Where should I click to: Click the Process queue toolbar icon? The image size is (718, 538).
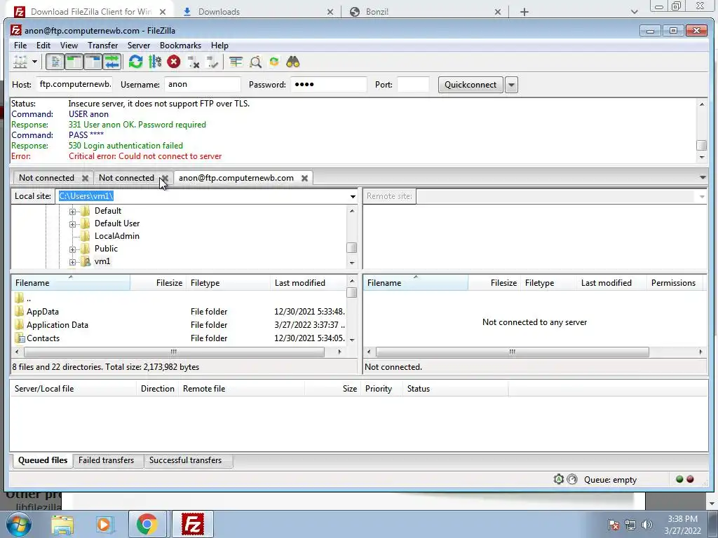coord(155,62)
